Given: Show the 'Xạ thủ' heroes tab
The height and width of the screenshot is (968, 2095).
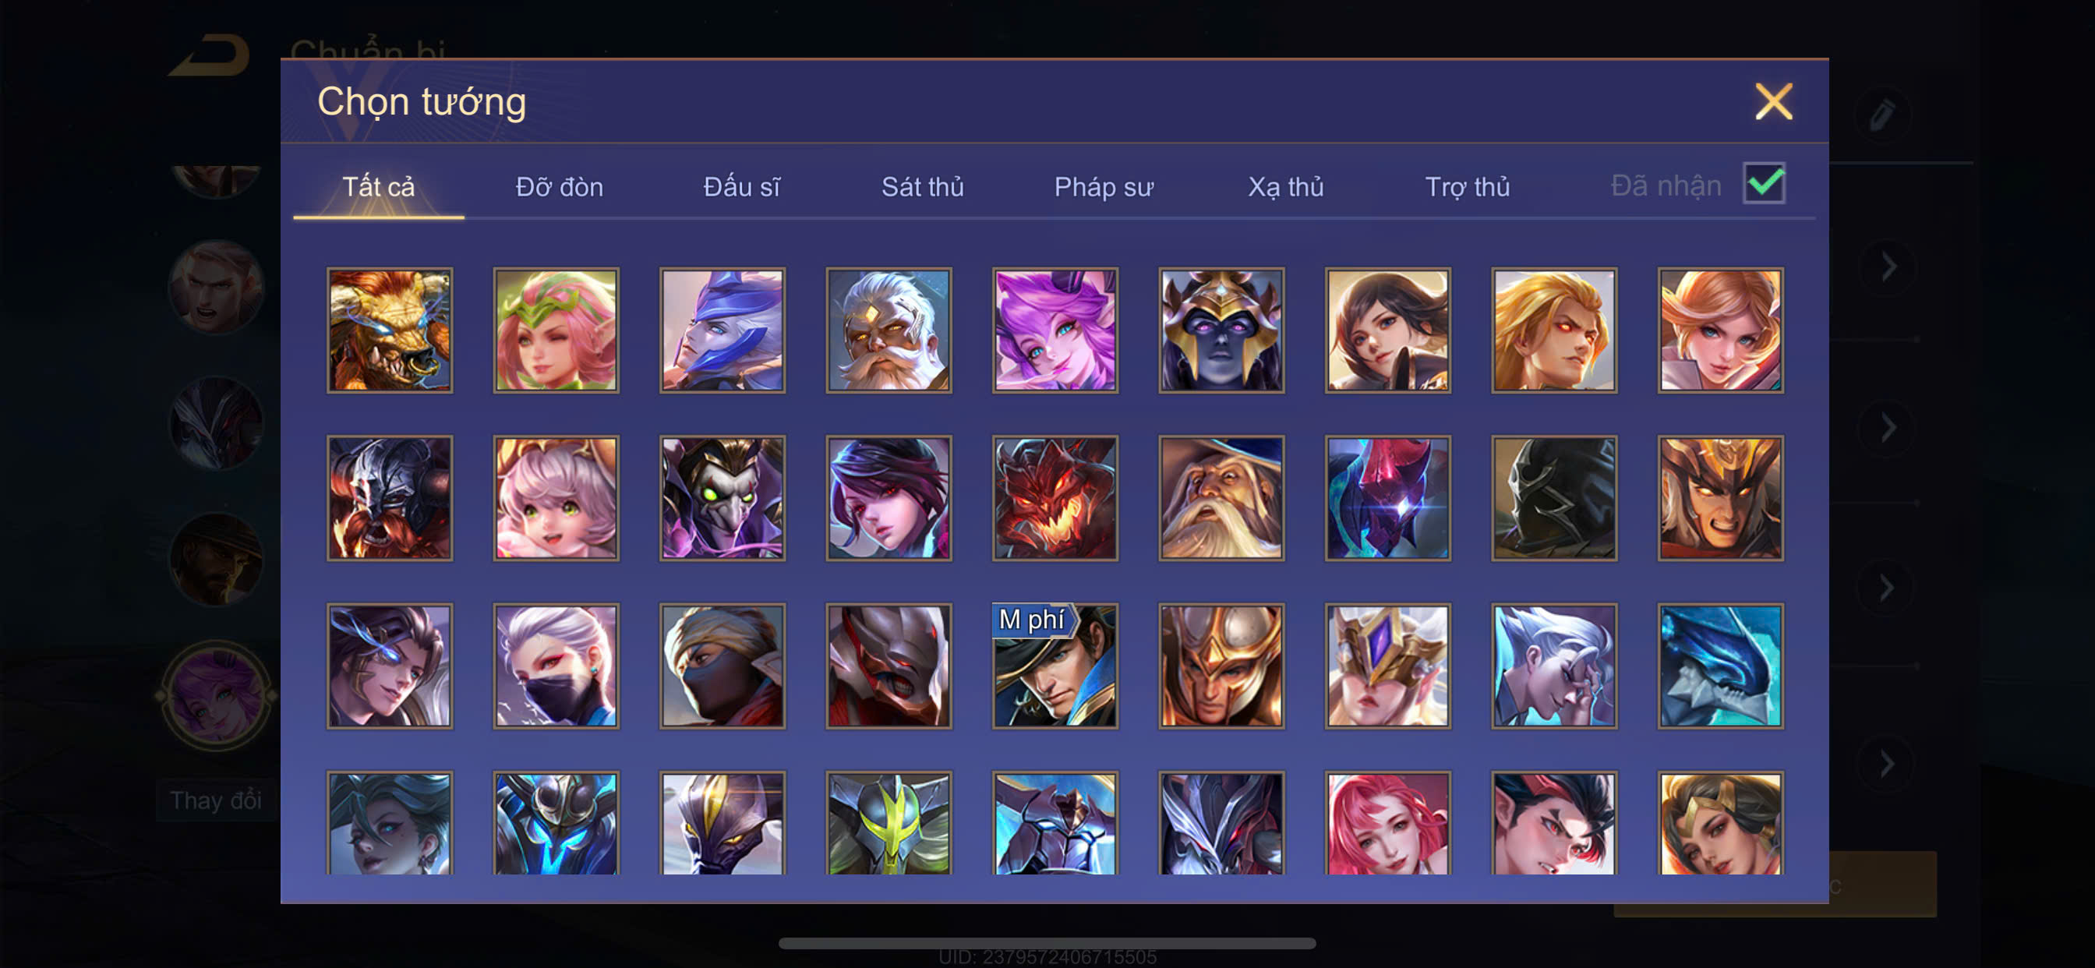Looking at the screenshot, I should (x=1286, y=187).
